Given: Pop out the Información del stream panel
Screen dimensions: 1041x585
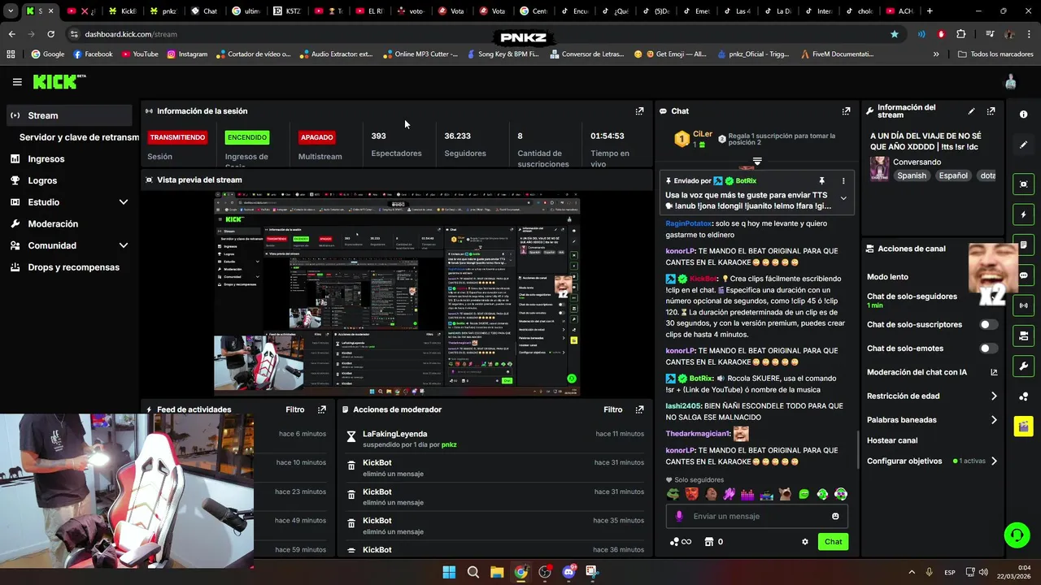Looking at the screenshot, I should 991,111.
